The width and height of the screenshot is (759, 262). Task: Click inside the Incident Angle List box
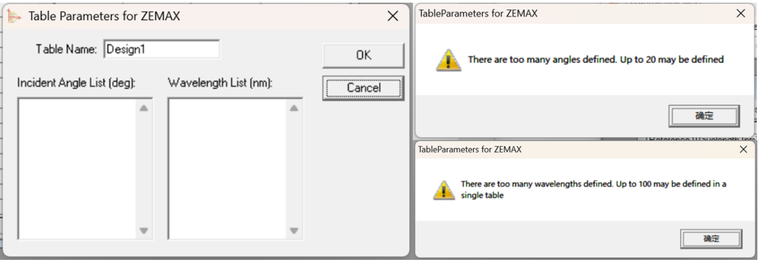(x=77, y=168)
